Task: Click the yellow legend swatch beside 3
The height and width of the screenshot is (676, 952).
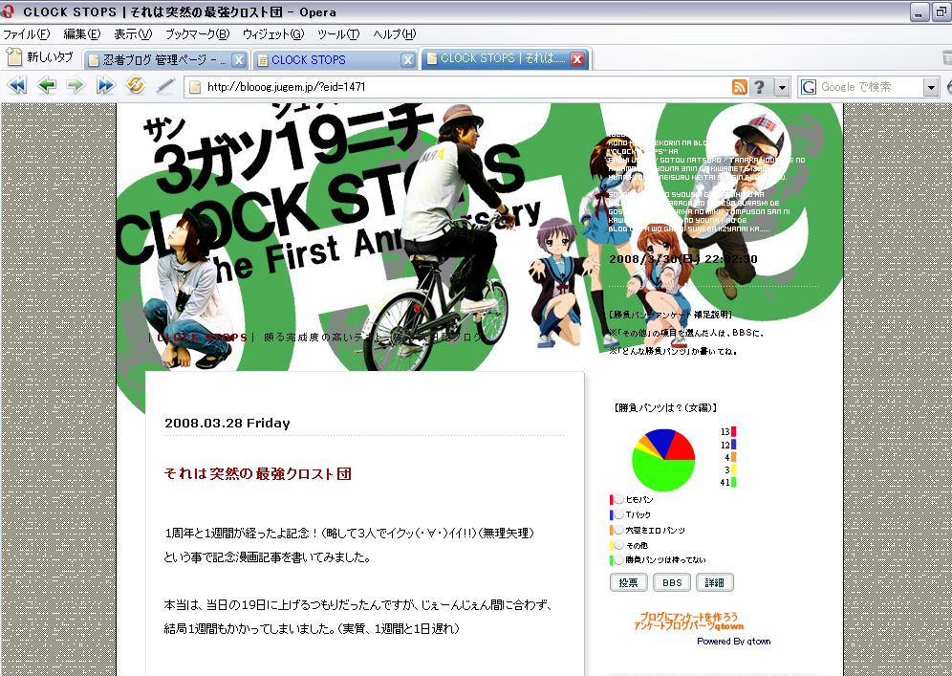Action: point(733,469)
